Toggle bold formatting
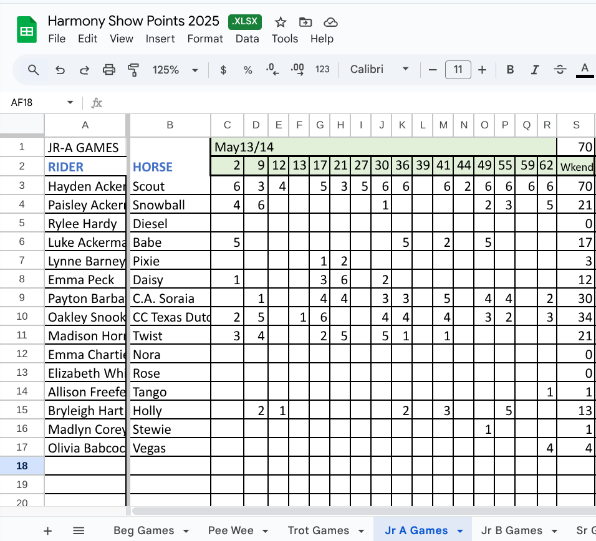The image size is (596, 541). 510,70
